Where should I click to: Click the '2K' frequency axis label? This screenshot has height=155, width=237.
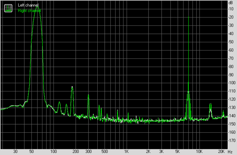coord(148,151)
